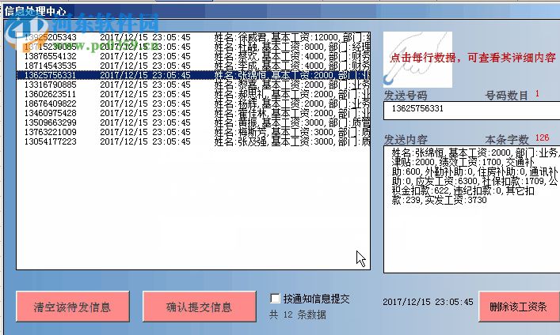
Task: Click the pointing hand hint image
Action: point(417,59)
